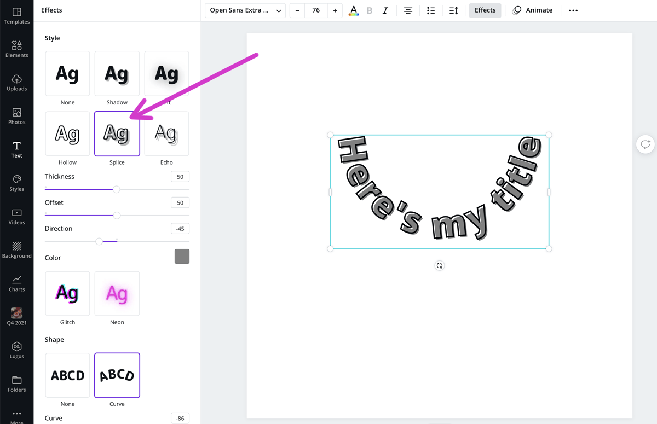Change text alignment
The image size is (657, 424).
408,10
